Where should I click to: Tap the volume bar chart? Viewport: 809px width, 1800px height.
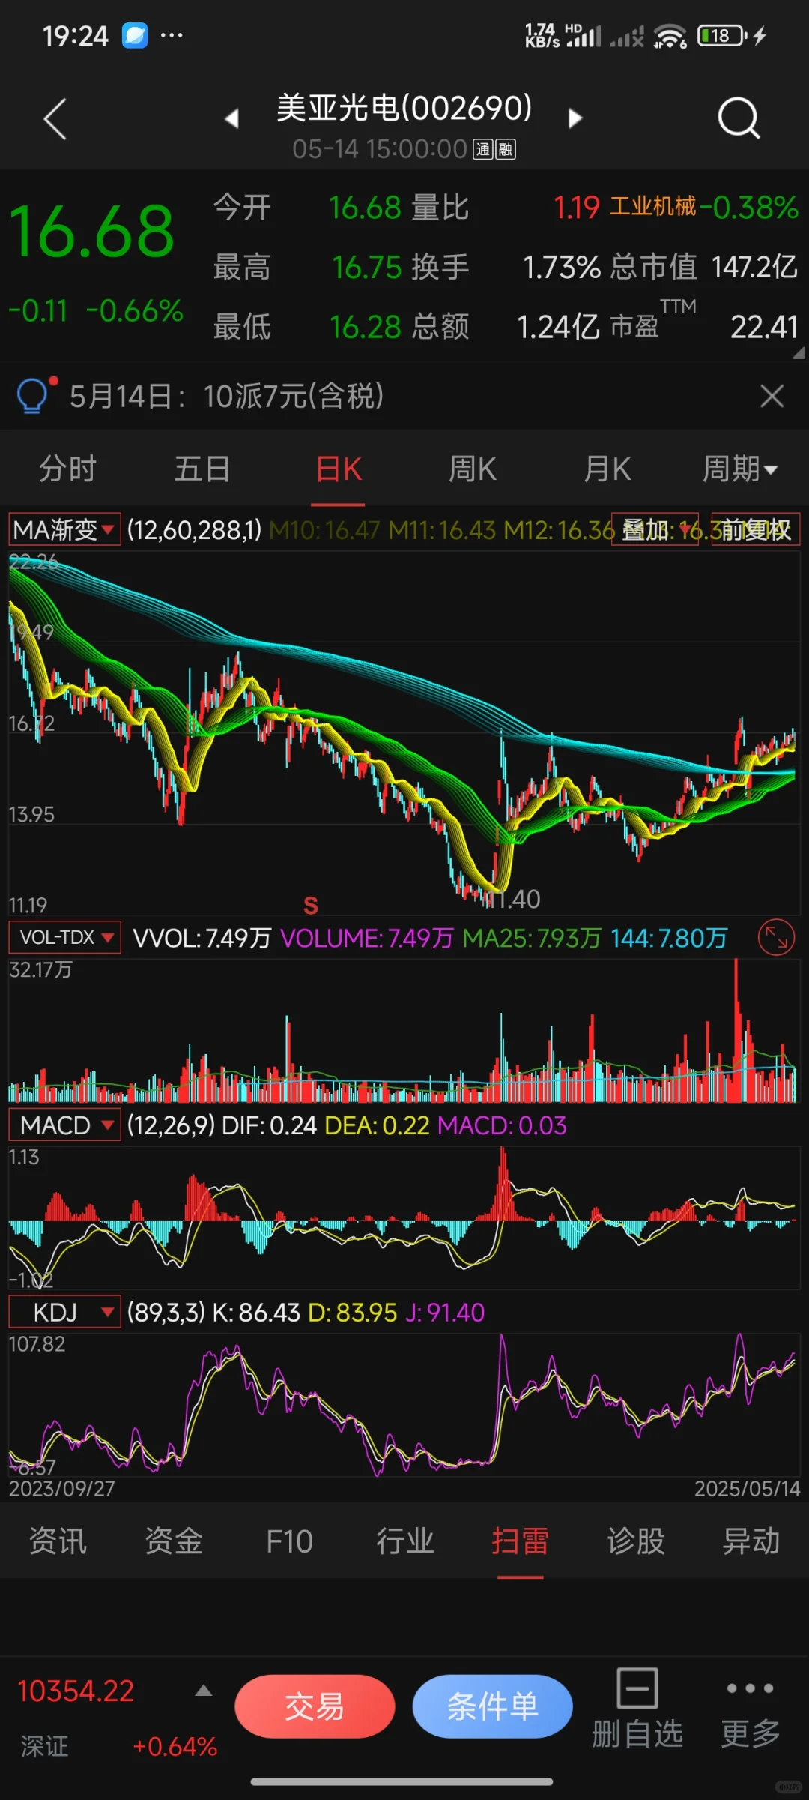404,1030
